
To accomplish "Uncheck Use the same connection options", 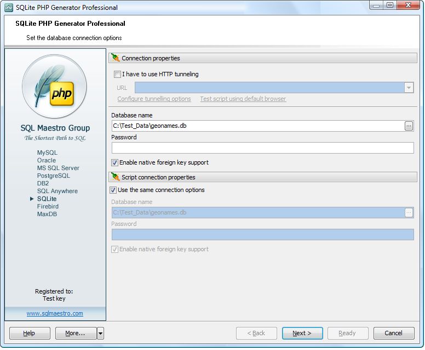I will [113, 190].
